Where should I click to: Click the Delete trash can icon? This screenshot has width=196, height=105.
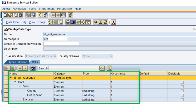coord(20,15)
